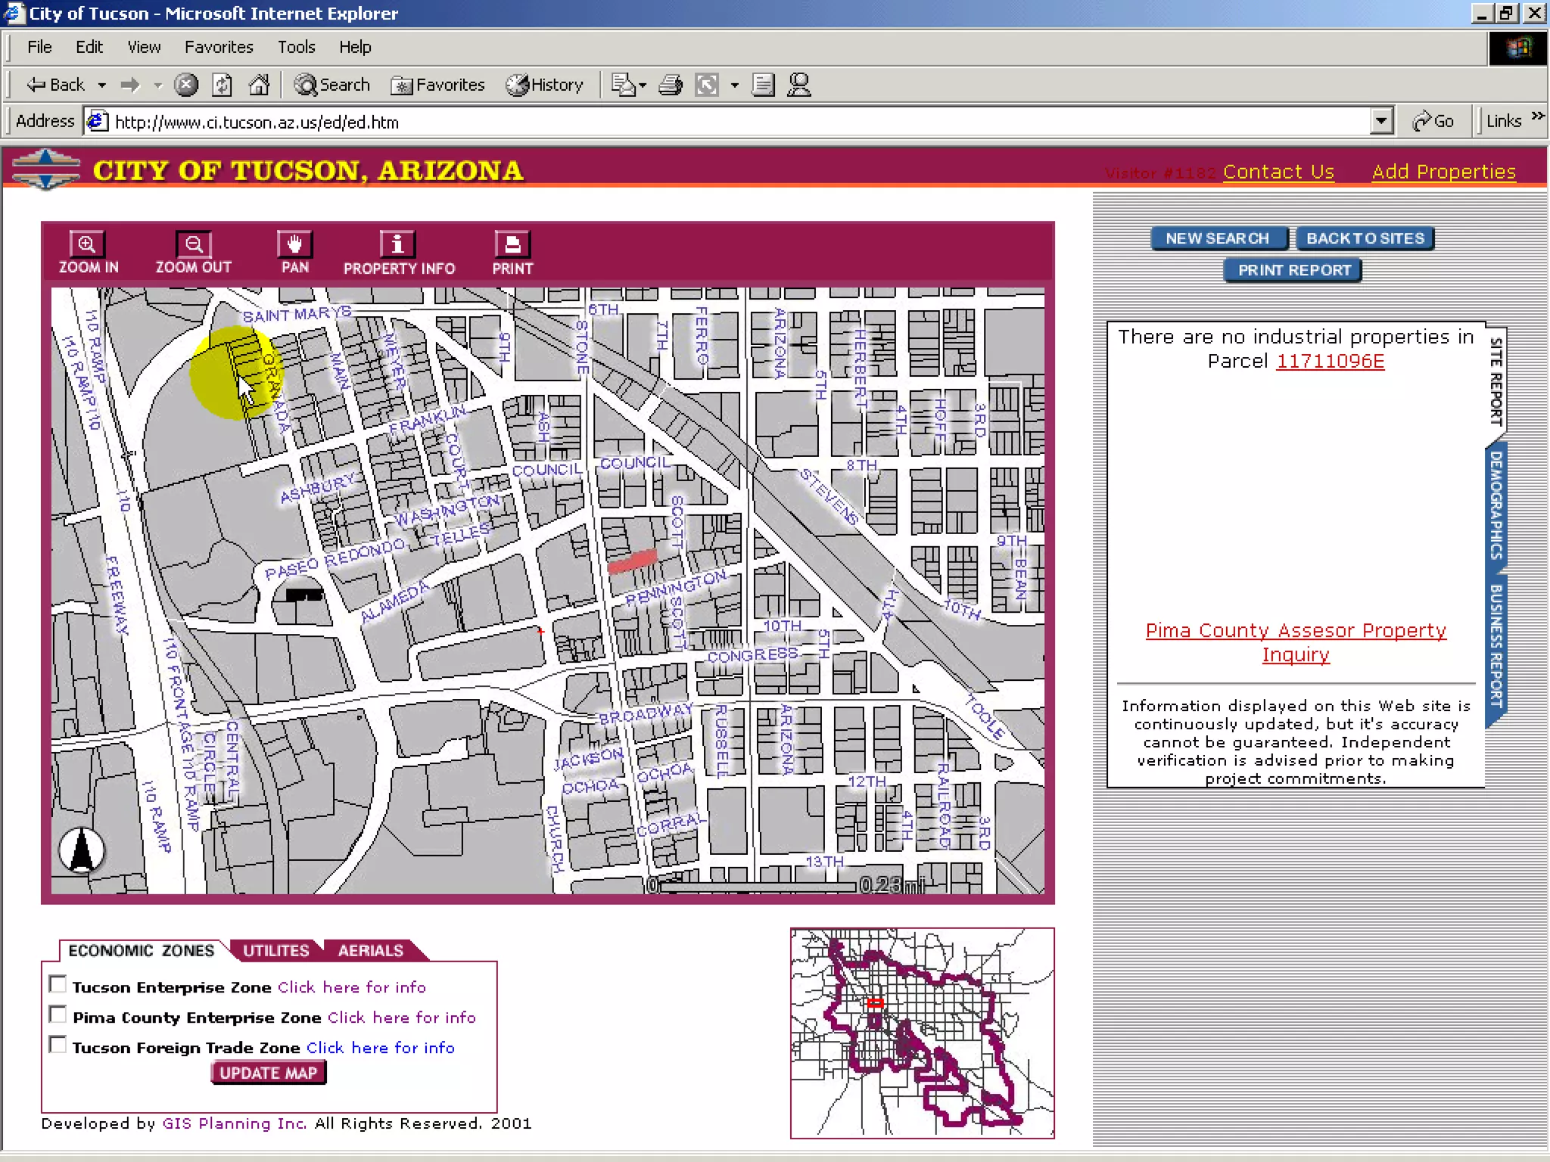1550x1162 pixels.
Task: Open the View menu
Action: tap(144, 47)
